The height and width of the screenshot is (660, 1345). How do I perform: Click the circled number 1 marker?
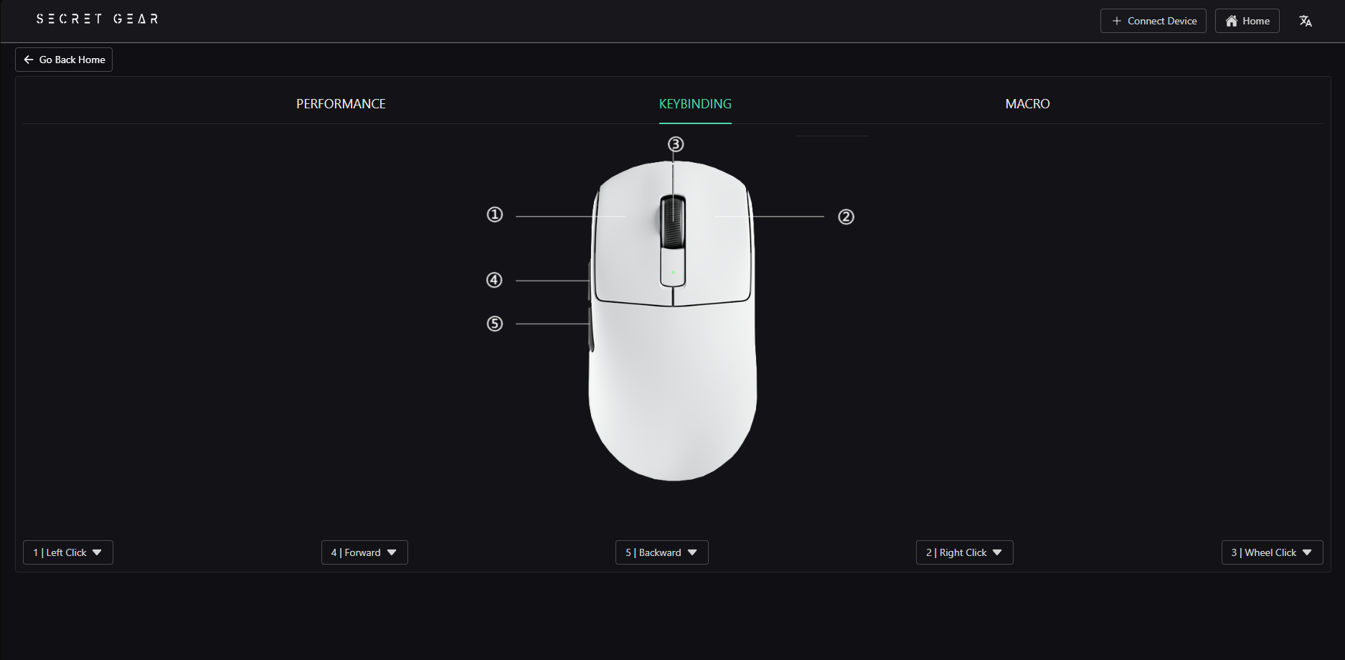[x=495, y=214]
